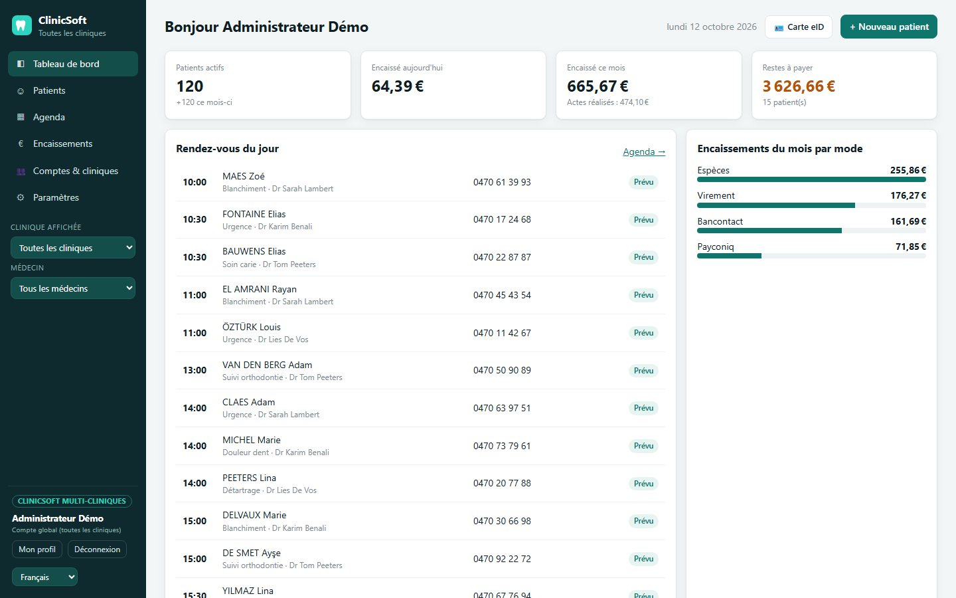Open Paramètres settings page
Screen dimensions: 956x598
(x=73, y=197)
